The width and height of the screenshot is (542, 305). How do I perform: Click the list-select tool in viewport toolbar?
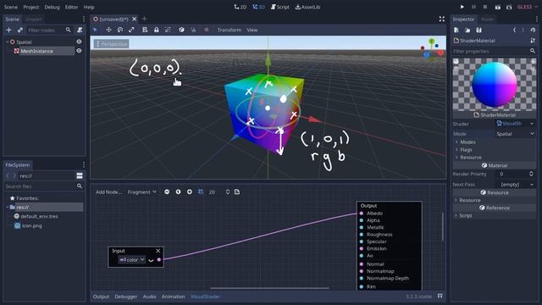click(145, 30)
